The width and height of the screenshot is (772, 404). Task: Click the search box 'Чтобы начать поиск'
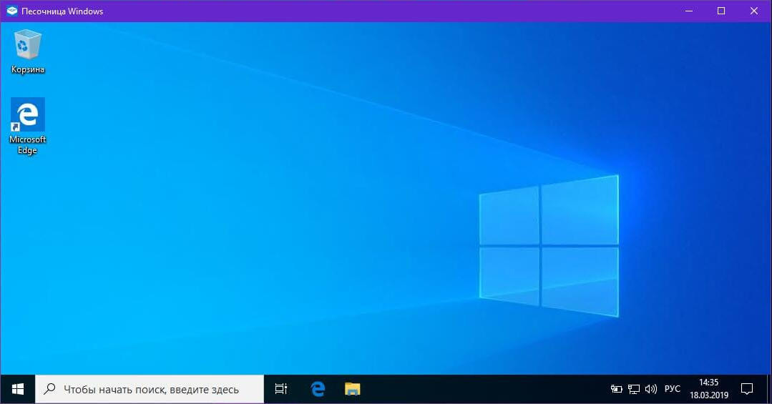click(150, 389)
